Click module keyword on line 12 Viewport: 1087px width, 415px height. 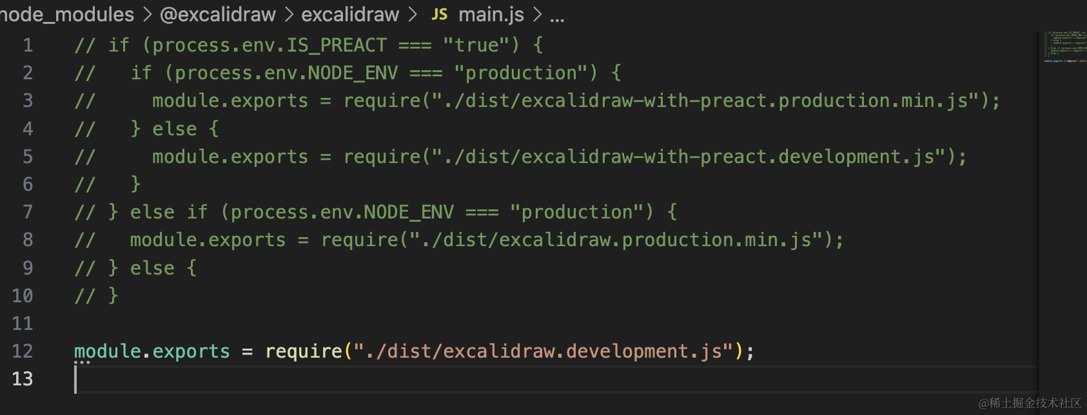(108, 351)
